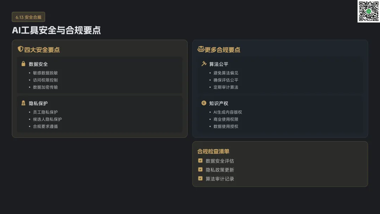Click the AI生成内容版权 bullet item

tap(228, 112)
